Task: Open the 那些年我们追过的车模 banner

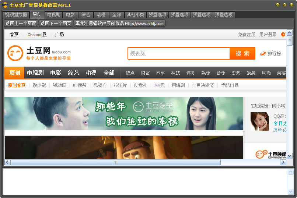Action: [124, 114]
